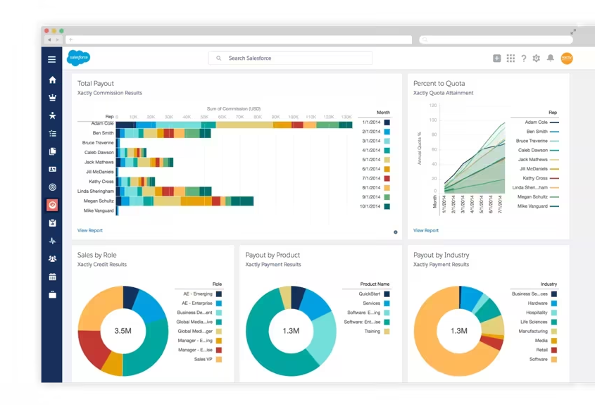
Task: Open the hamburger navigation menu
Action: (x=52, y=59)
